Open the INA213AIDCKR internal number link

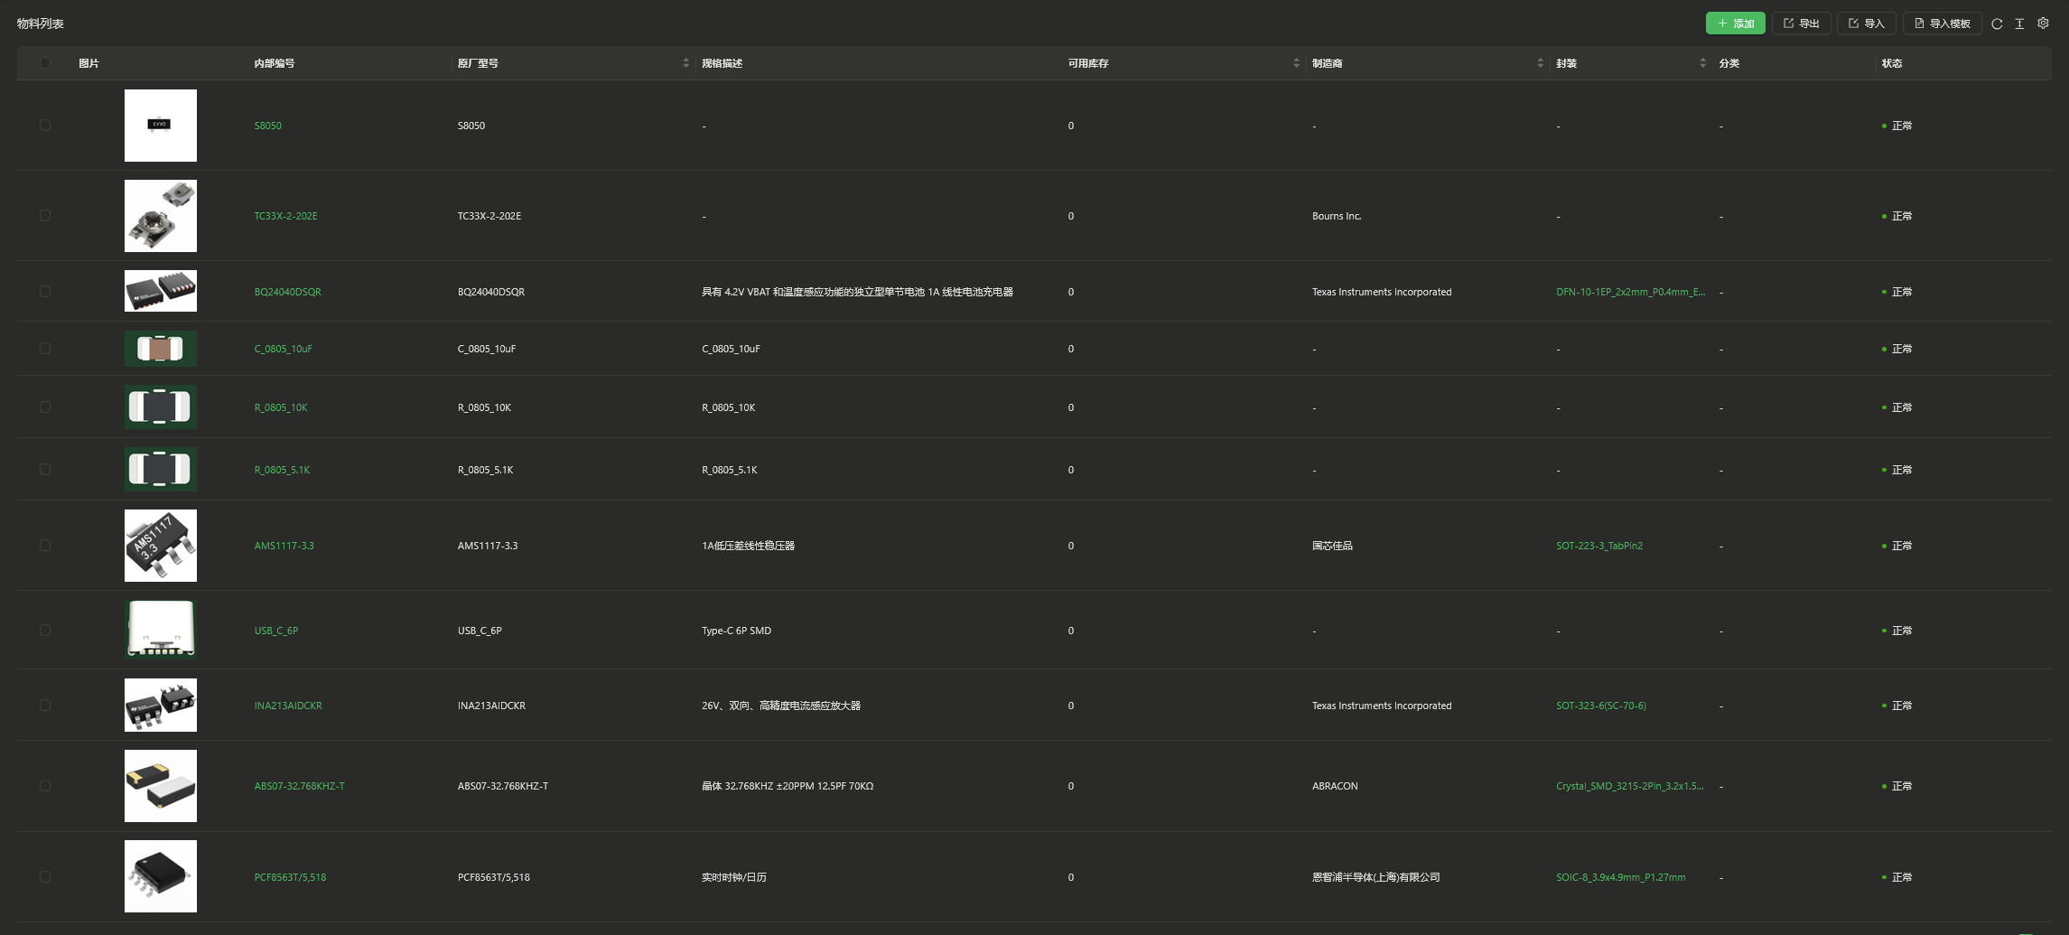tap(288, 706)
